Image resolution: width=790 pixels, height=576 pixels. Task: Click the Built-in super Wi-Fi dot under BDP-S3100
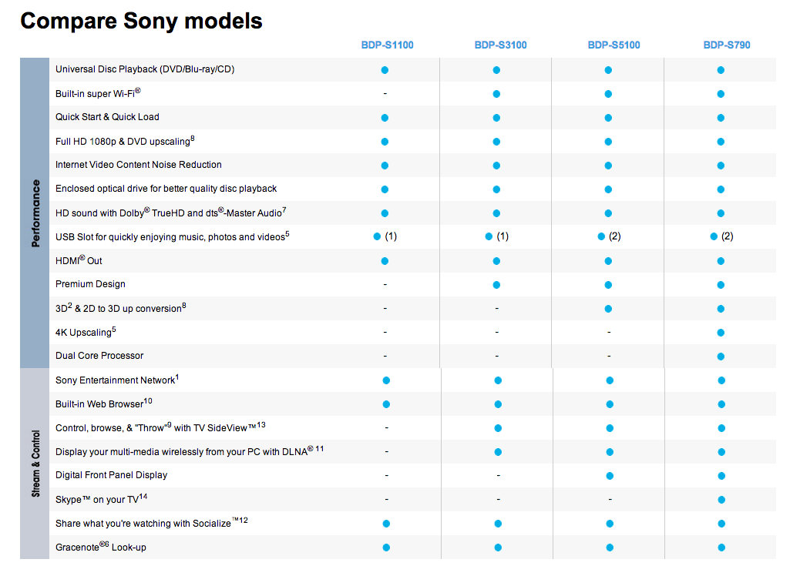pos(496,94)
